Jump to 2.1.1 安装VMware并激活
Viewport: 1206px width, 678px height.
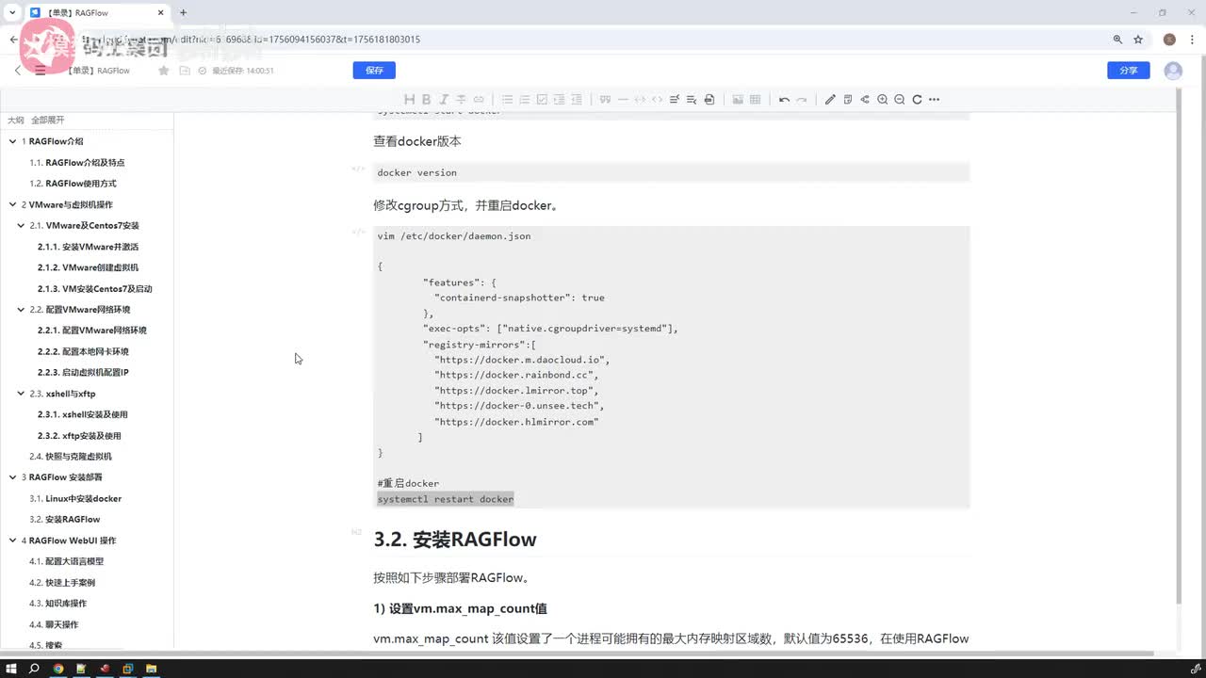click(x=88, y=247)
